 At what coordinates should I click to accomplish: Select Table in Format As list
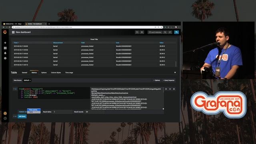click(x=34, y=112)
